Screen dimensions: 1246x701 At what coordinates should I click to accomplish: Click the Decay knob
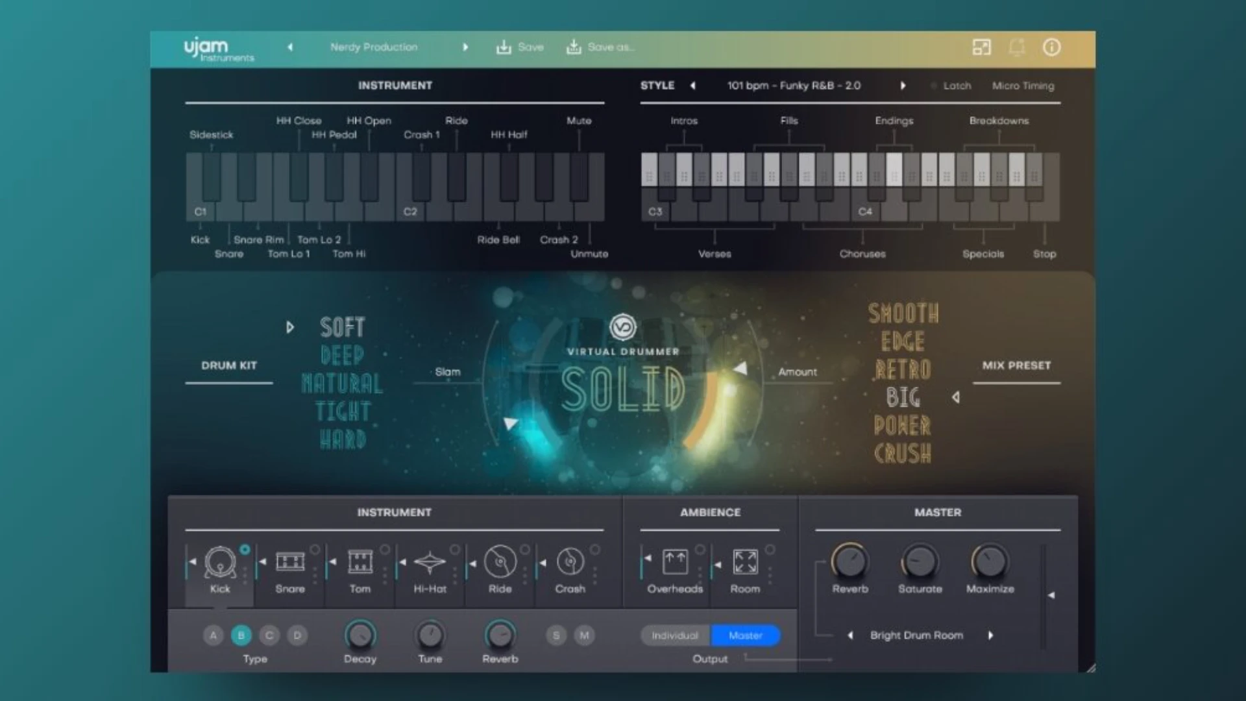(360, 635)
